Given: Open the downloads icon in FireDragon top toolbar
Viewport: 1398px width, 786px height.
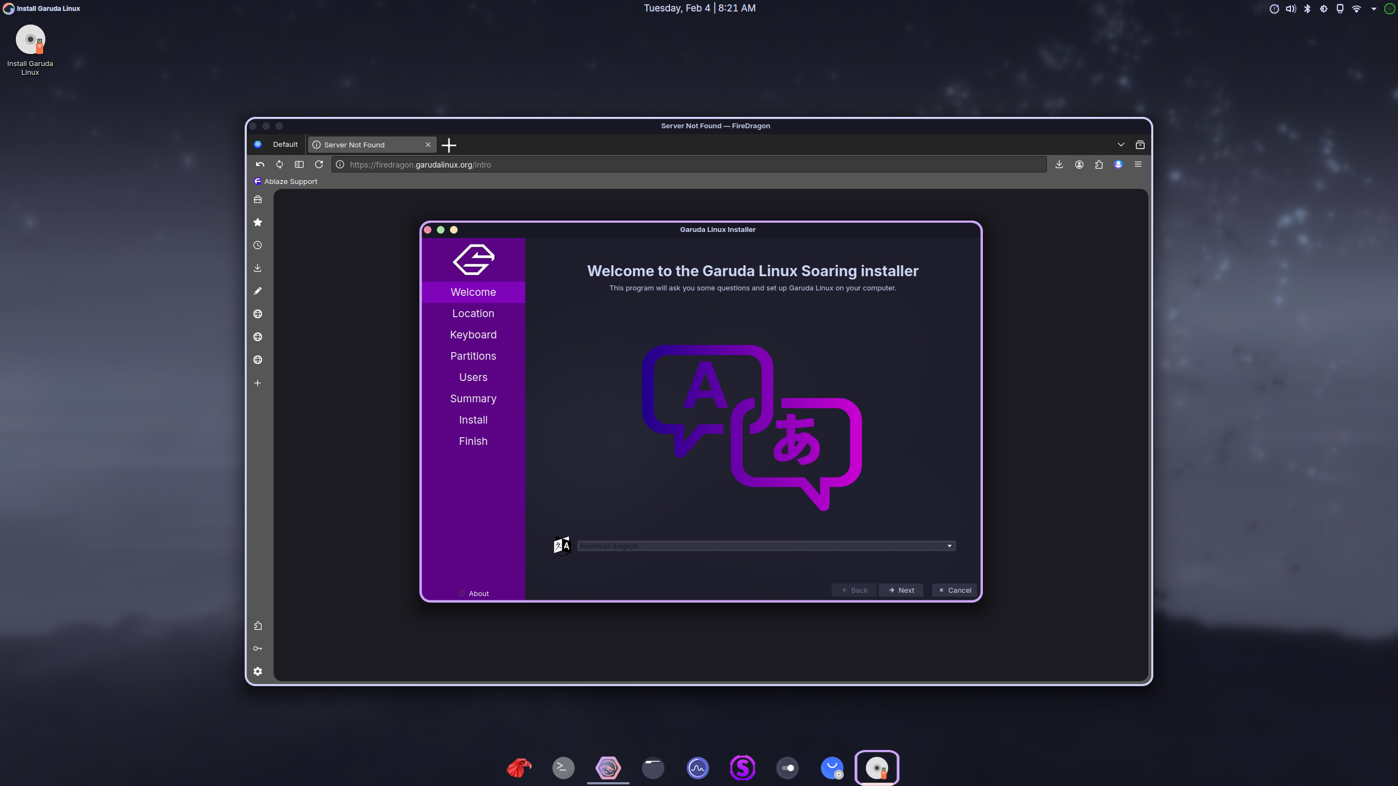Looking at the screenshot, I should [1059, 164].
